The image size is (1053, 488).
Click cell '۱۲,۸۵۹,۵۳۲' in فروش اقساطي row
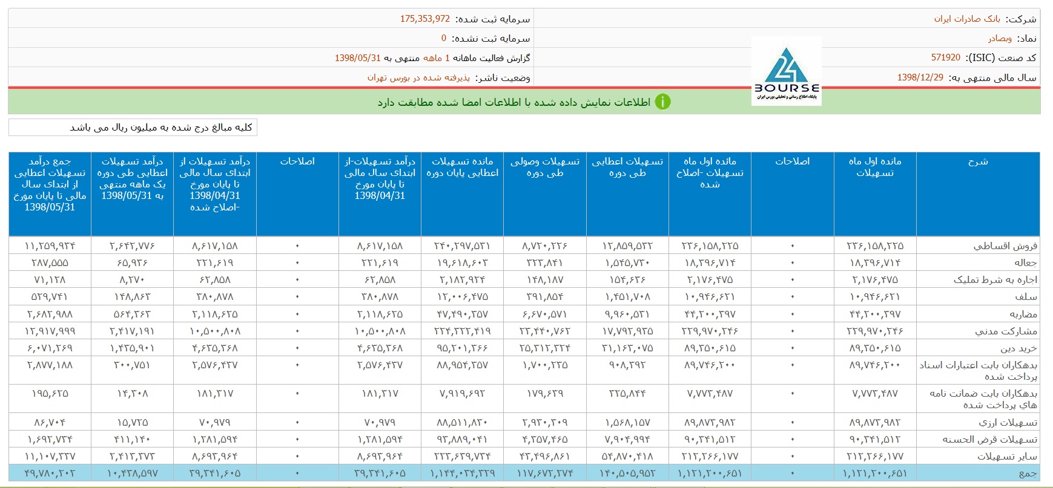pos(627,246)
